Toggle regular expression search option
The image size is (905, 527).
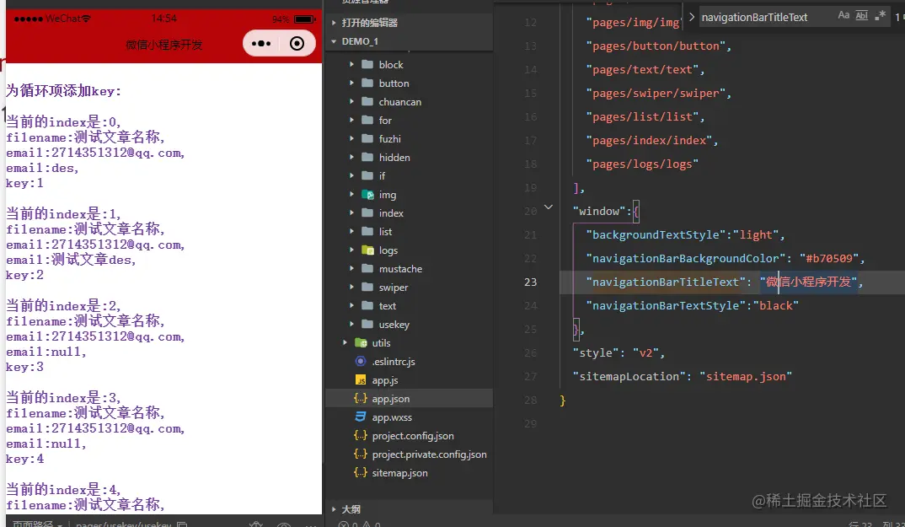880,16
